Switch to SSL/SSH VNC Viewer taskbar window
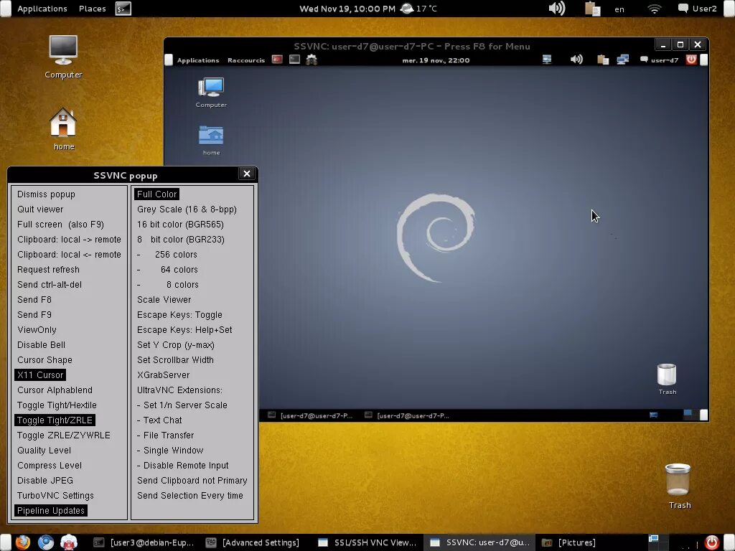 coord(367,542)
